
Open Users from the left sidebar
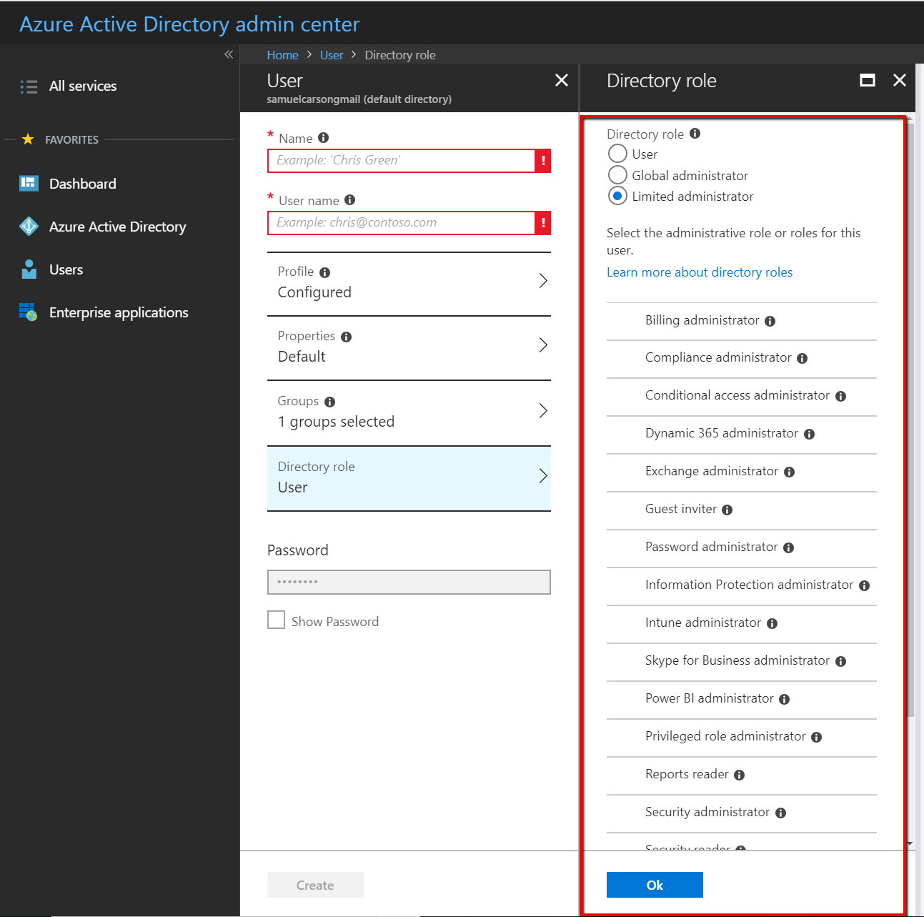point(66,269)
